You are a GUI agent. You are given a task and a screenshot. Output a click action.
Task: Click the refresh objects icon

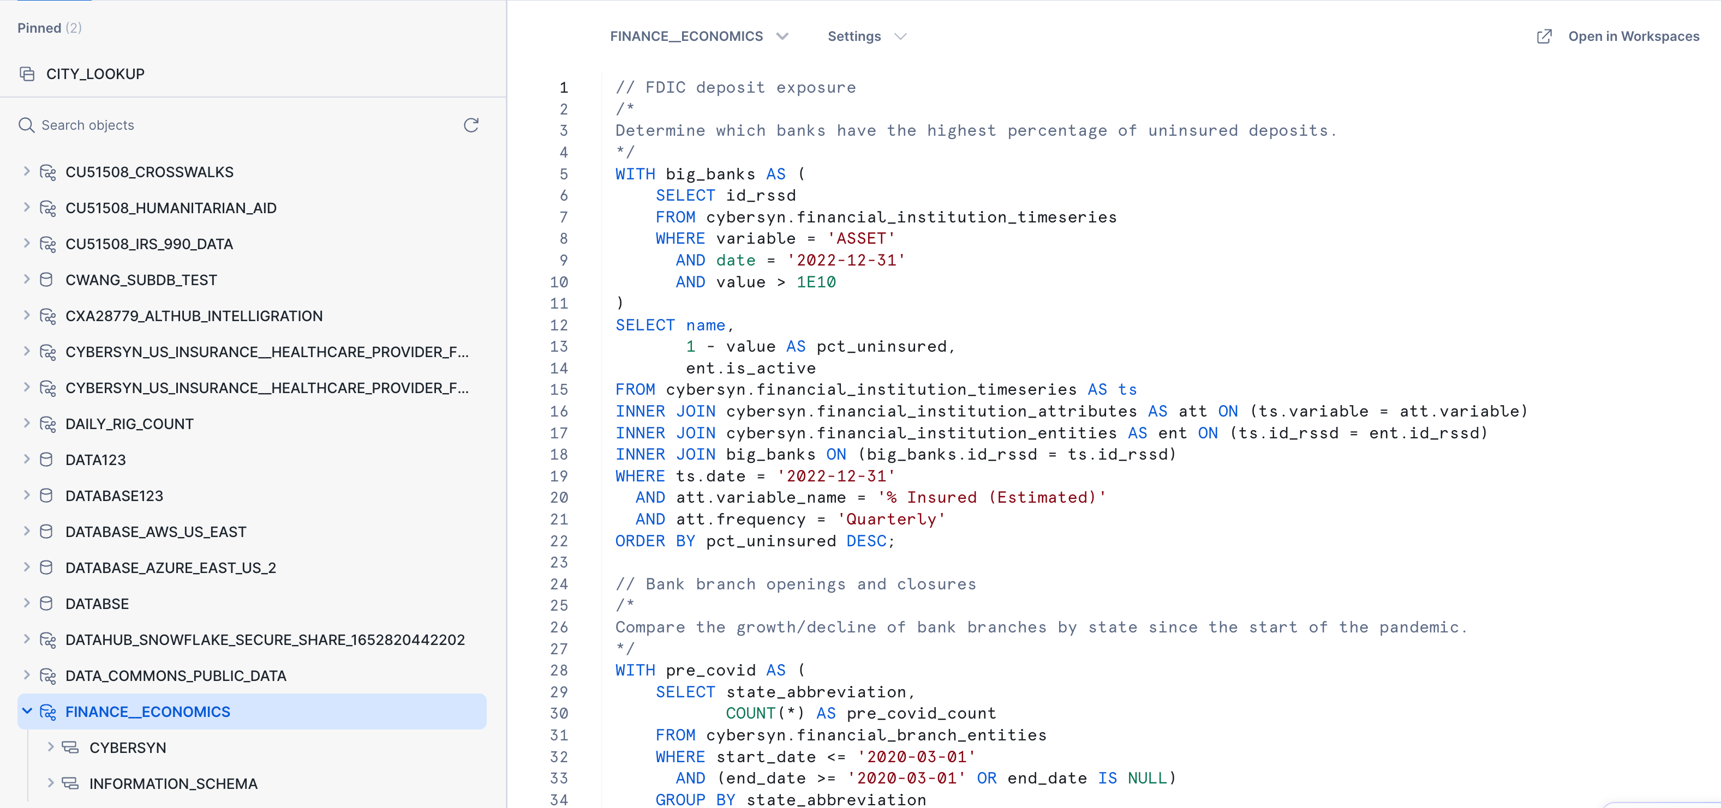pyautogui.click(x=471, y=125)
